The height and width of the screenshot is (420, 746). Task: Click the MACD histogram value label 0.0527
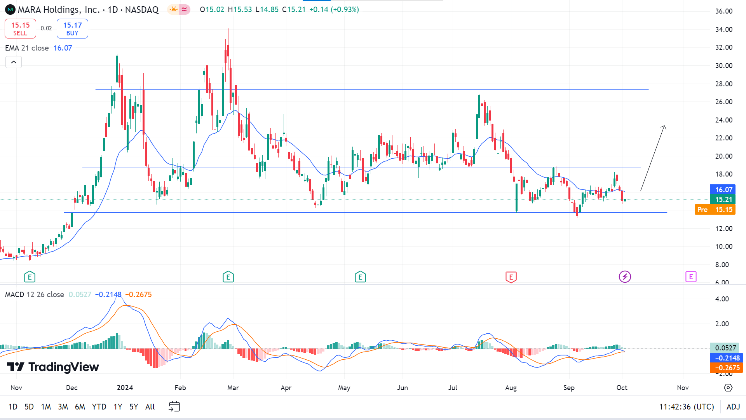pos(725,348)
